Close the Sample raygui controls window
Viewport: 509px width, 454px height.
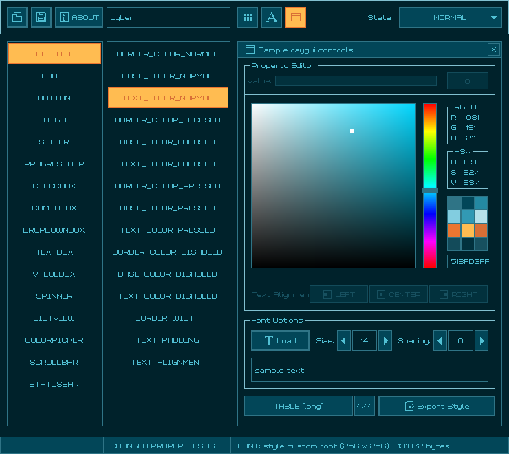click(493, 50)
